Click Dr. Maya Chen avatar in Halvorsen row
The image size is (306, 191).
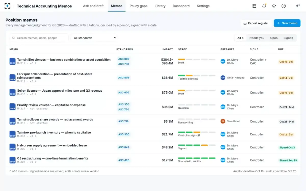tap(223, 147)
